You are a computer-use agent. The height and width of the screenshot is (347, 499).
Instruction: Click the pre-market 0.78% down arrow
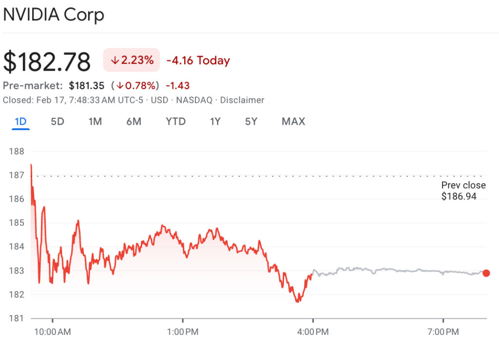coord(119,86)
